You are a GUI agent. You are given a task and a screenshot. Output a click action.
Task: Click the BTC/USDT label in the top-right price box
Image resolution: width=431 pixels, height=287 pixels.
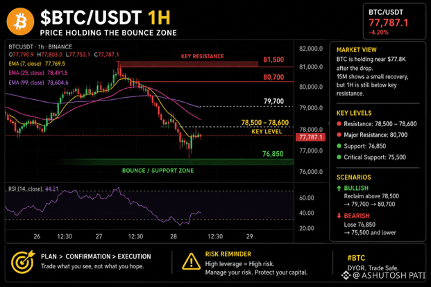tap(386, 12)
